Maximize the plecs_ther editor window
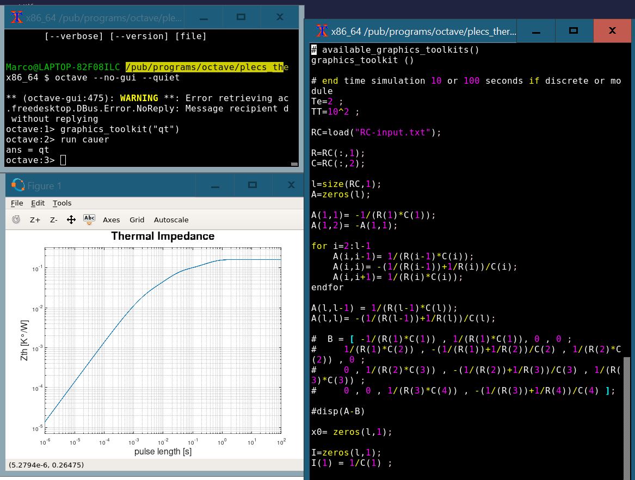This screenshot has width=635, height=480. [x=574, y=30]
